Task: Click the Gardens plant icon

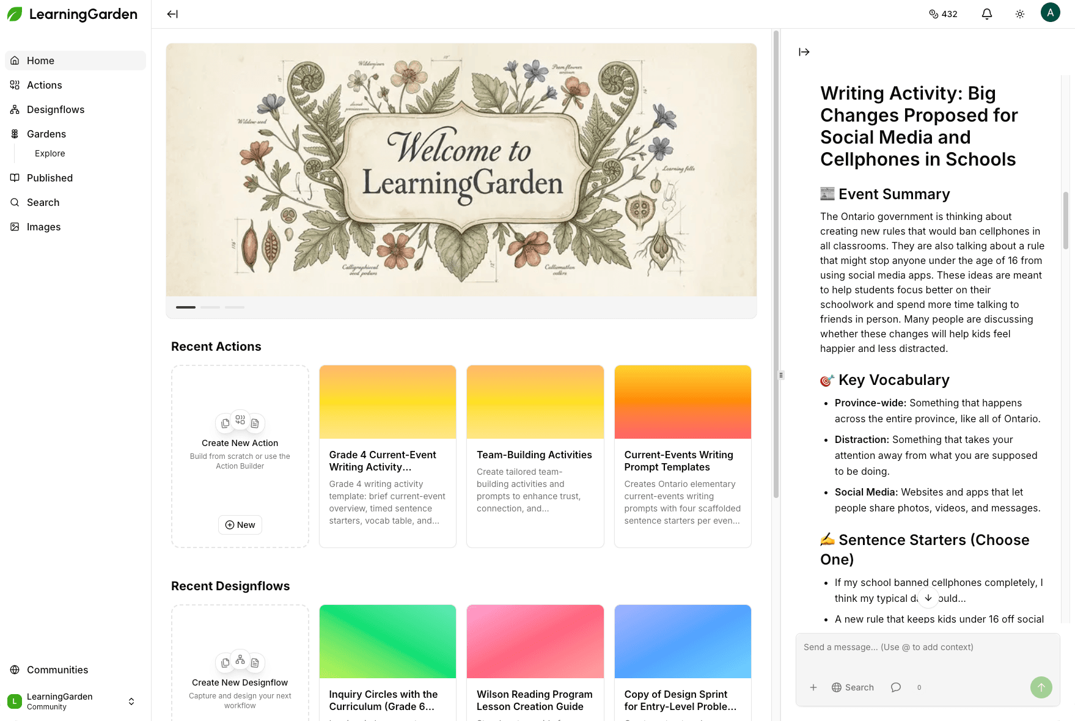Action: coord(15,134)
